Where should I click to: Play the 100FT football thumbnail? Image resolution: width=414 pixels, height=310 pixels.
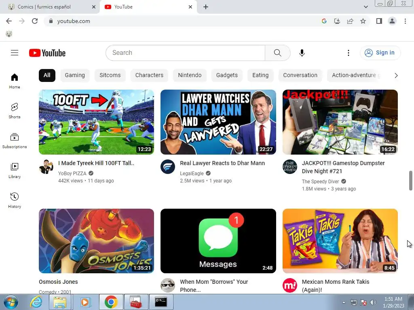point(96,122)
